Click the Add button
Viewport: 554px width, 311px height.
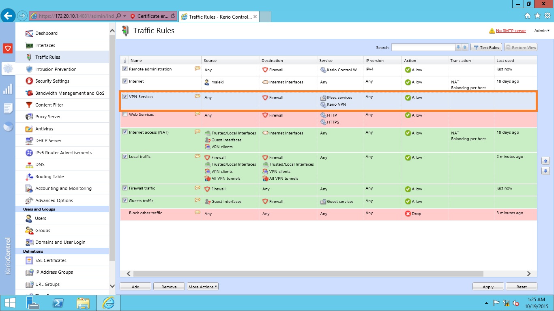(135, 287)
